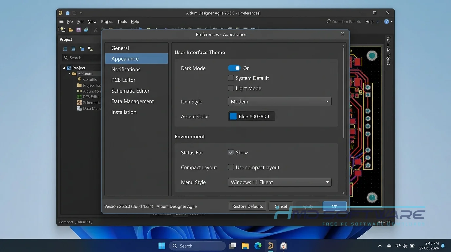Click the blue question mark help icon

[386, 22]
